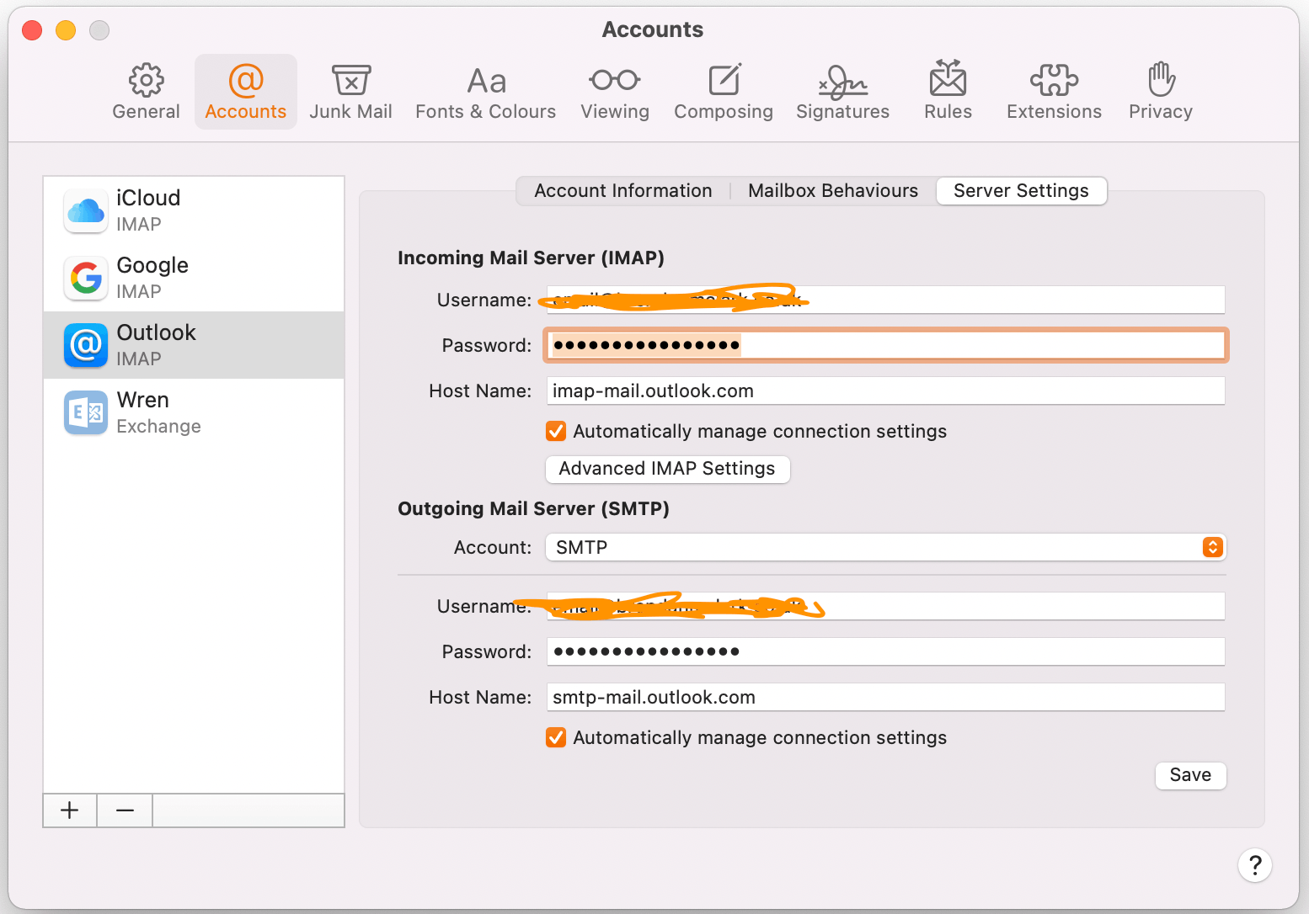The image size is (1309, 914).
Task: Add a new account with plus button
Action: coord(70,810)
